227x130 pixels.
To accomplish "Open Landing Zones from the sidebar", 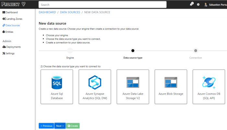I will coord(14,19).
